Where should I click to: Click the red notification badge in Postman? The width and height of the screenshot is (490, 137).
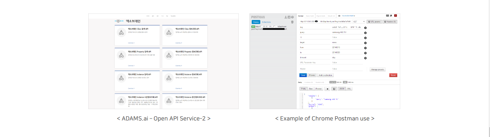[x=395, y=16]
